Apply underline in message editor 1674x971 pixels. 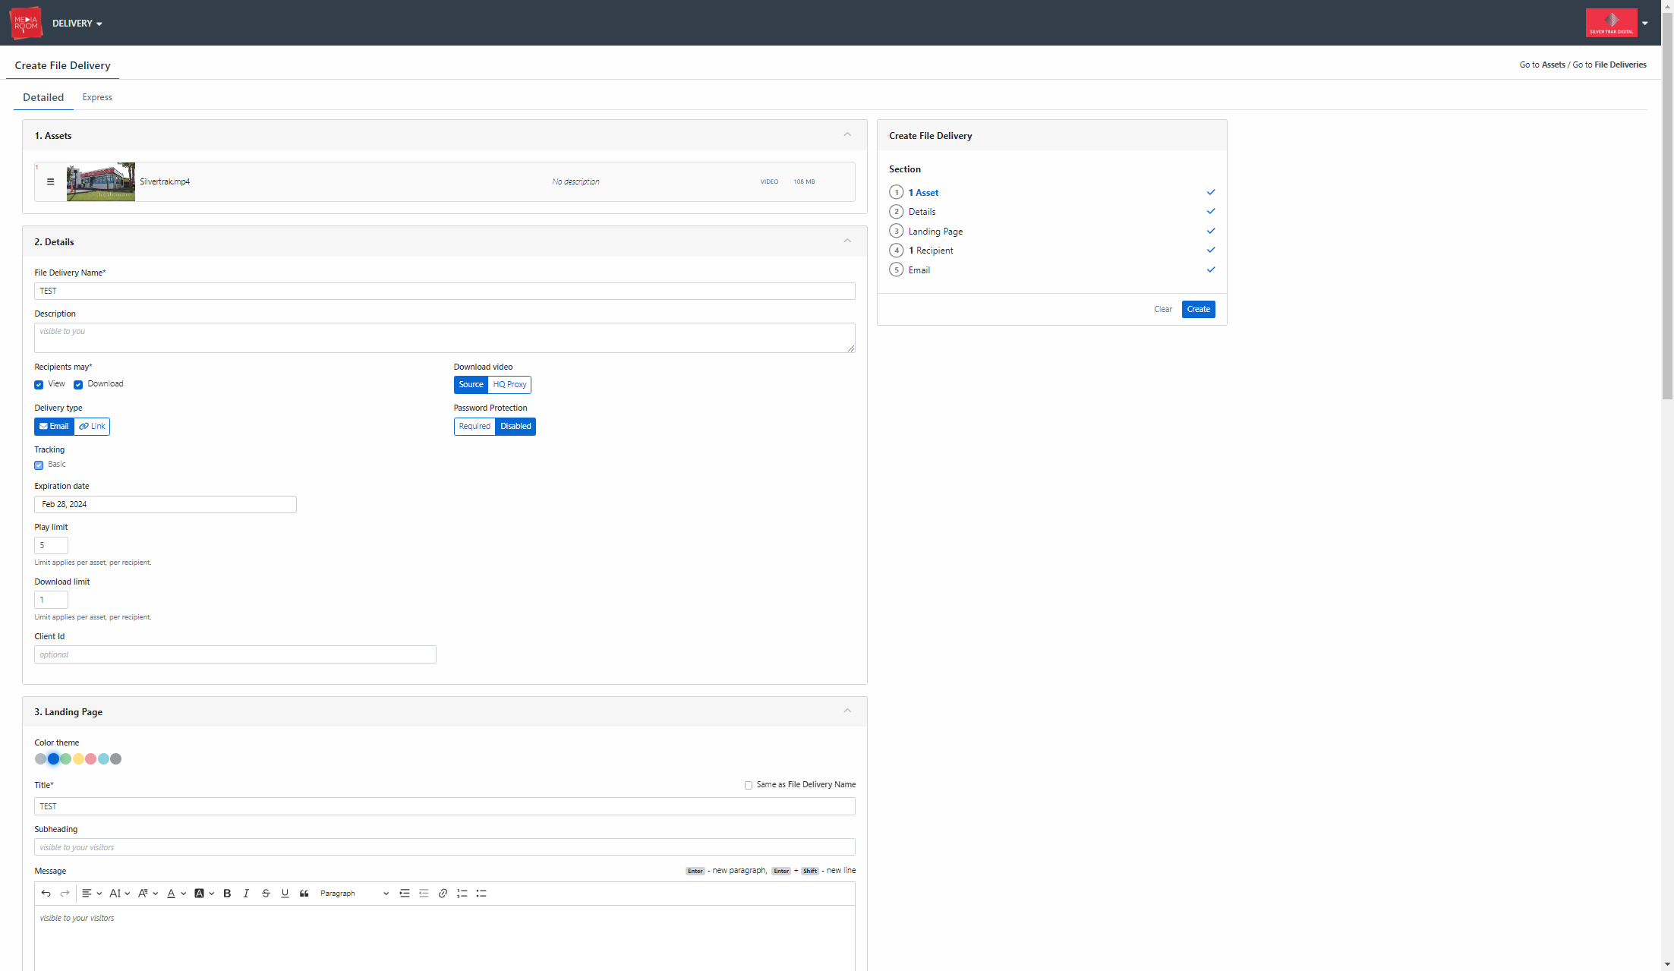tap(285, 894)
